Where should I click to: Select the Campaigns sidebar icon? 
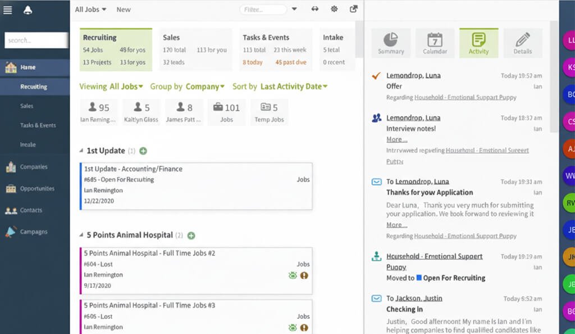point(11,231)
